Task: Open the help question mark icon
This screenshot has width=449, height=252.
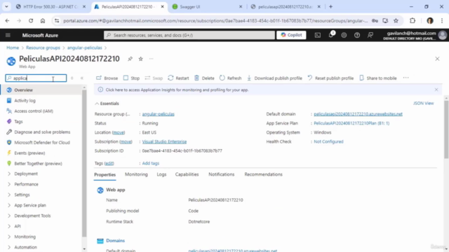Action: 357,35
